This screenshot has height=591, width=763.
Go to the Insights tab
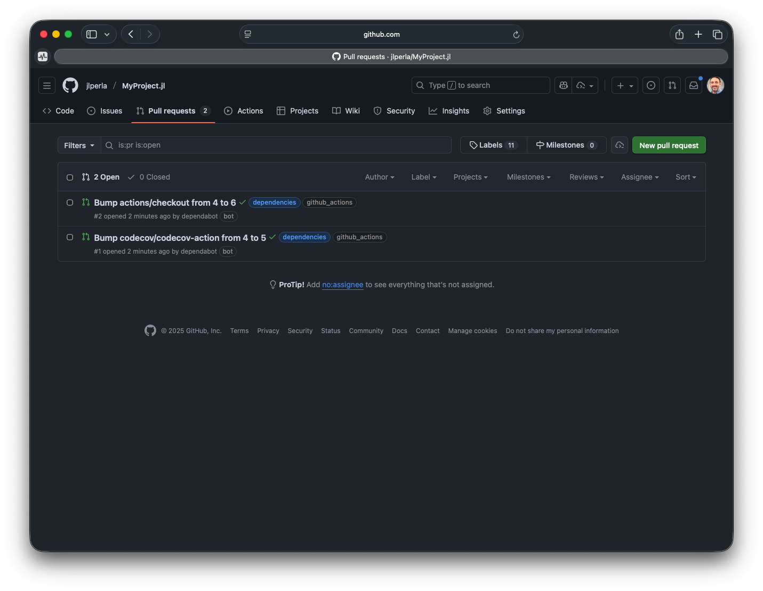click(449, 111)
